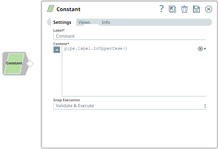This screenshot has height=149, width=218.
Task: Click the Snap Execution up-down arrows
Action: (x=205, y=106)
